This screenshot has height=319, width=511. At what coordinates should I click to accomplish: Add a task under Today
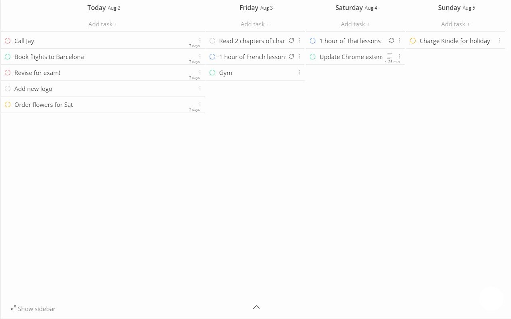tap(103, 24)
